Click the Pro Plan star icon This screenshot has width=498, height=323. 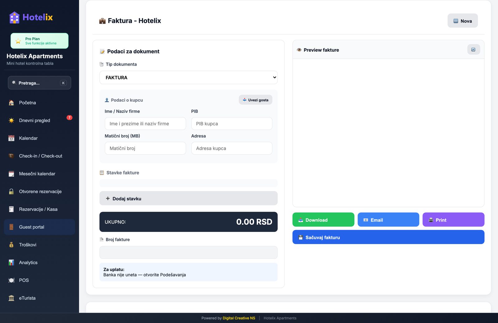pos(18,41)
